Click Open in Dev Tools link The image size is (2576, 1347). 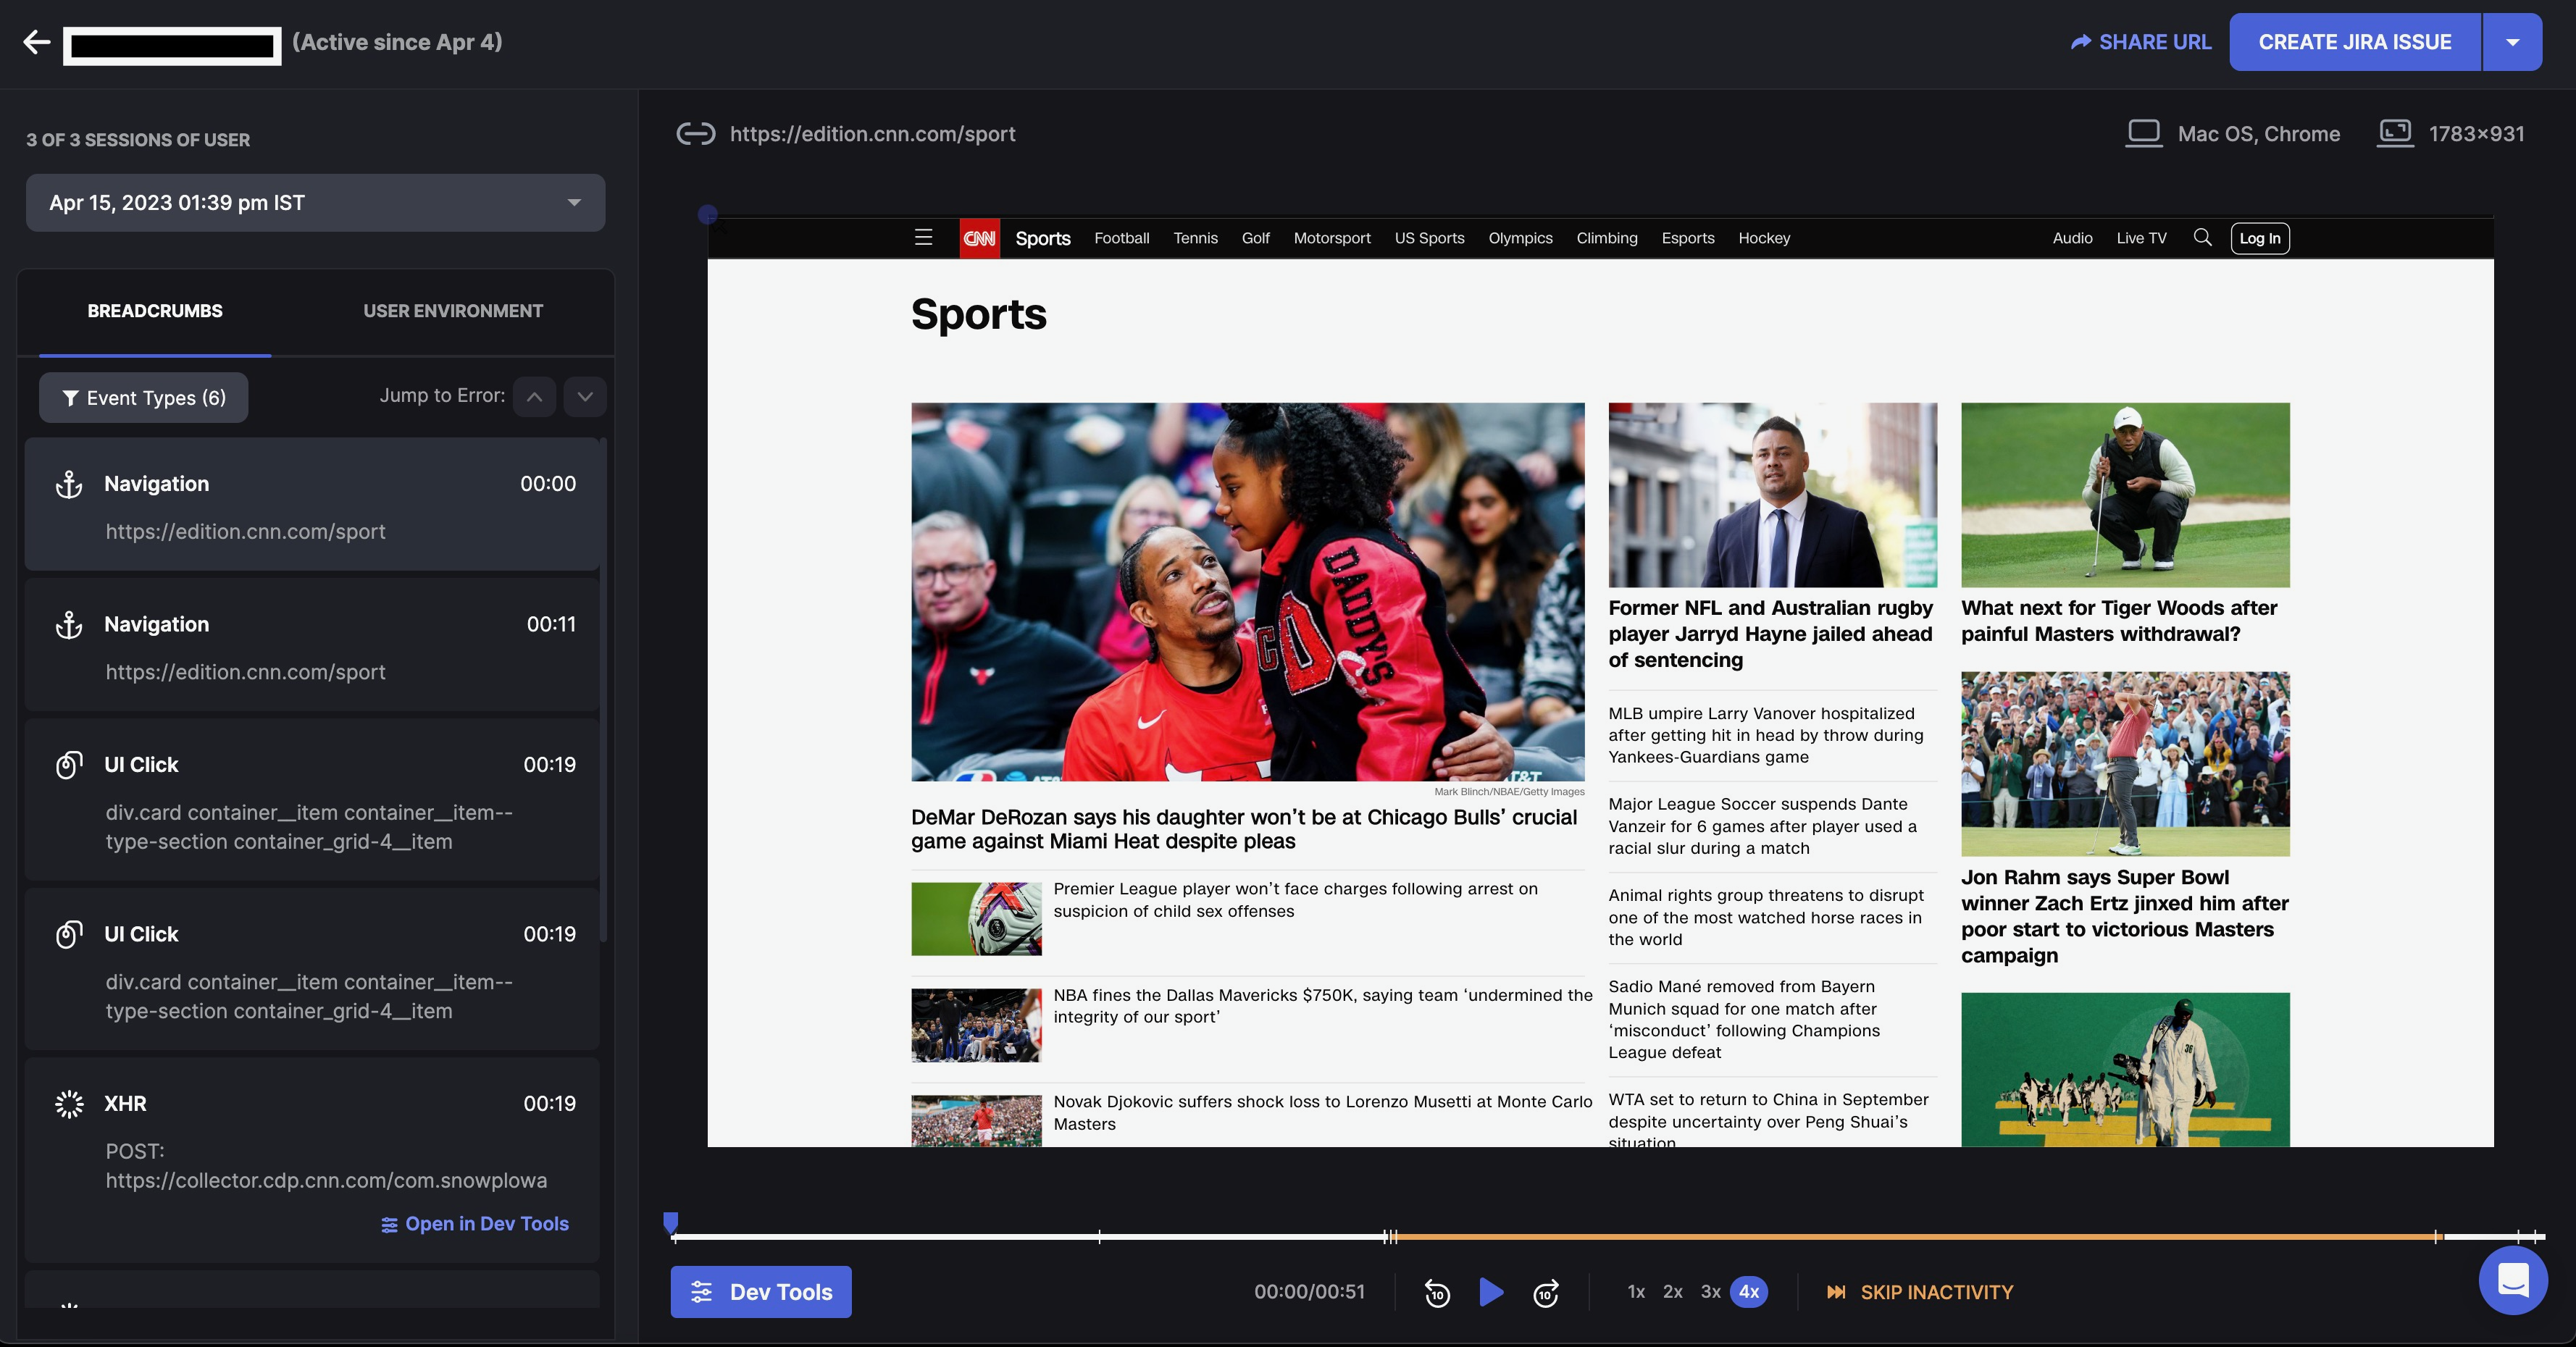point(475,1224)
